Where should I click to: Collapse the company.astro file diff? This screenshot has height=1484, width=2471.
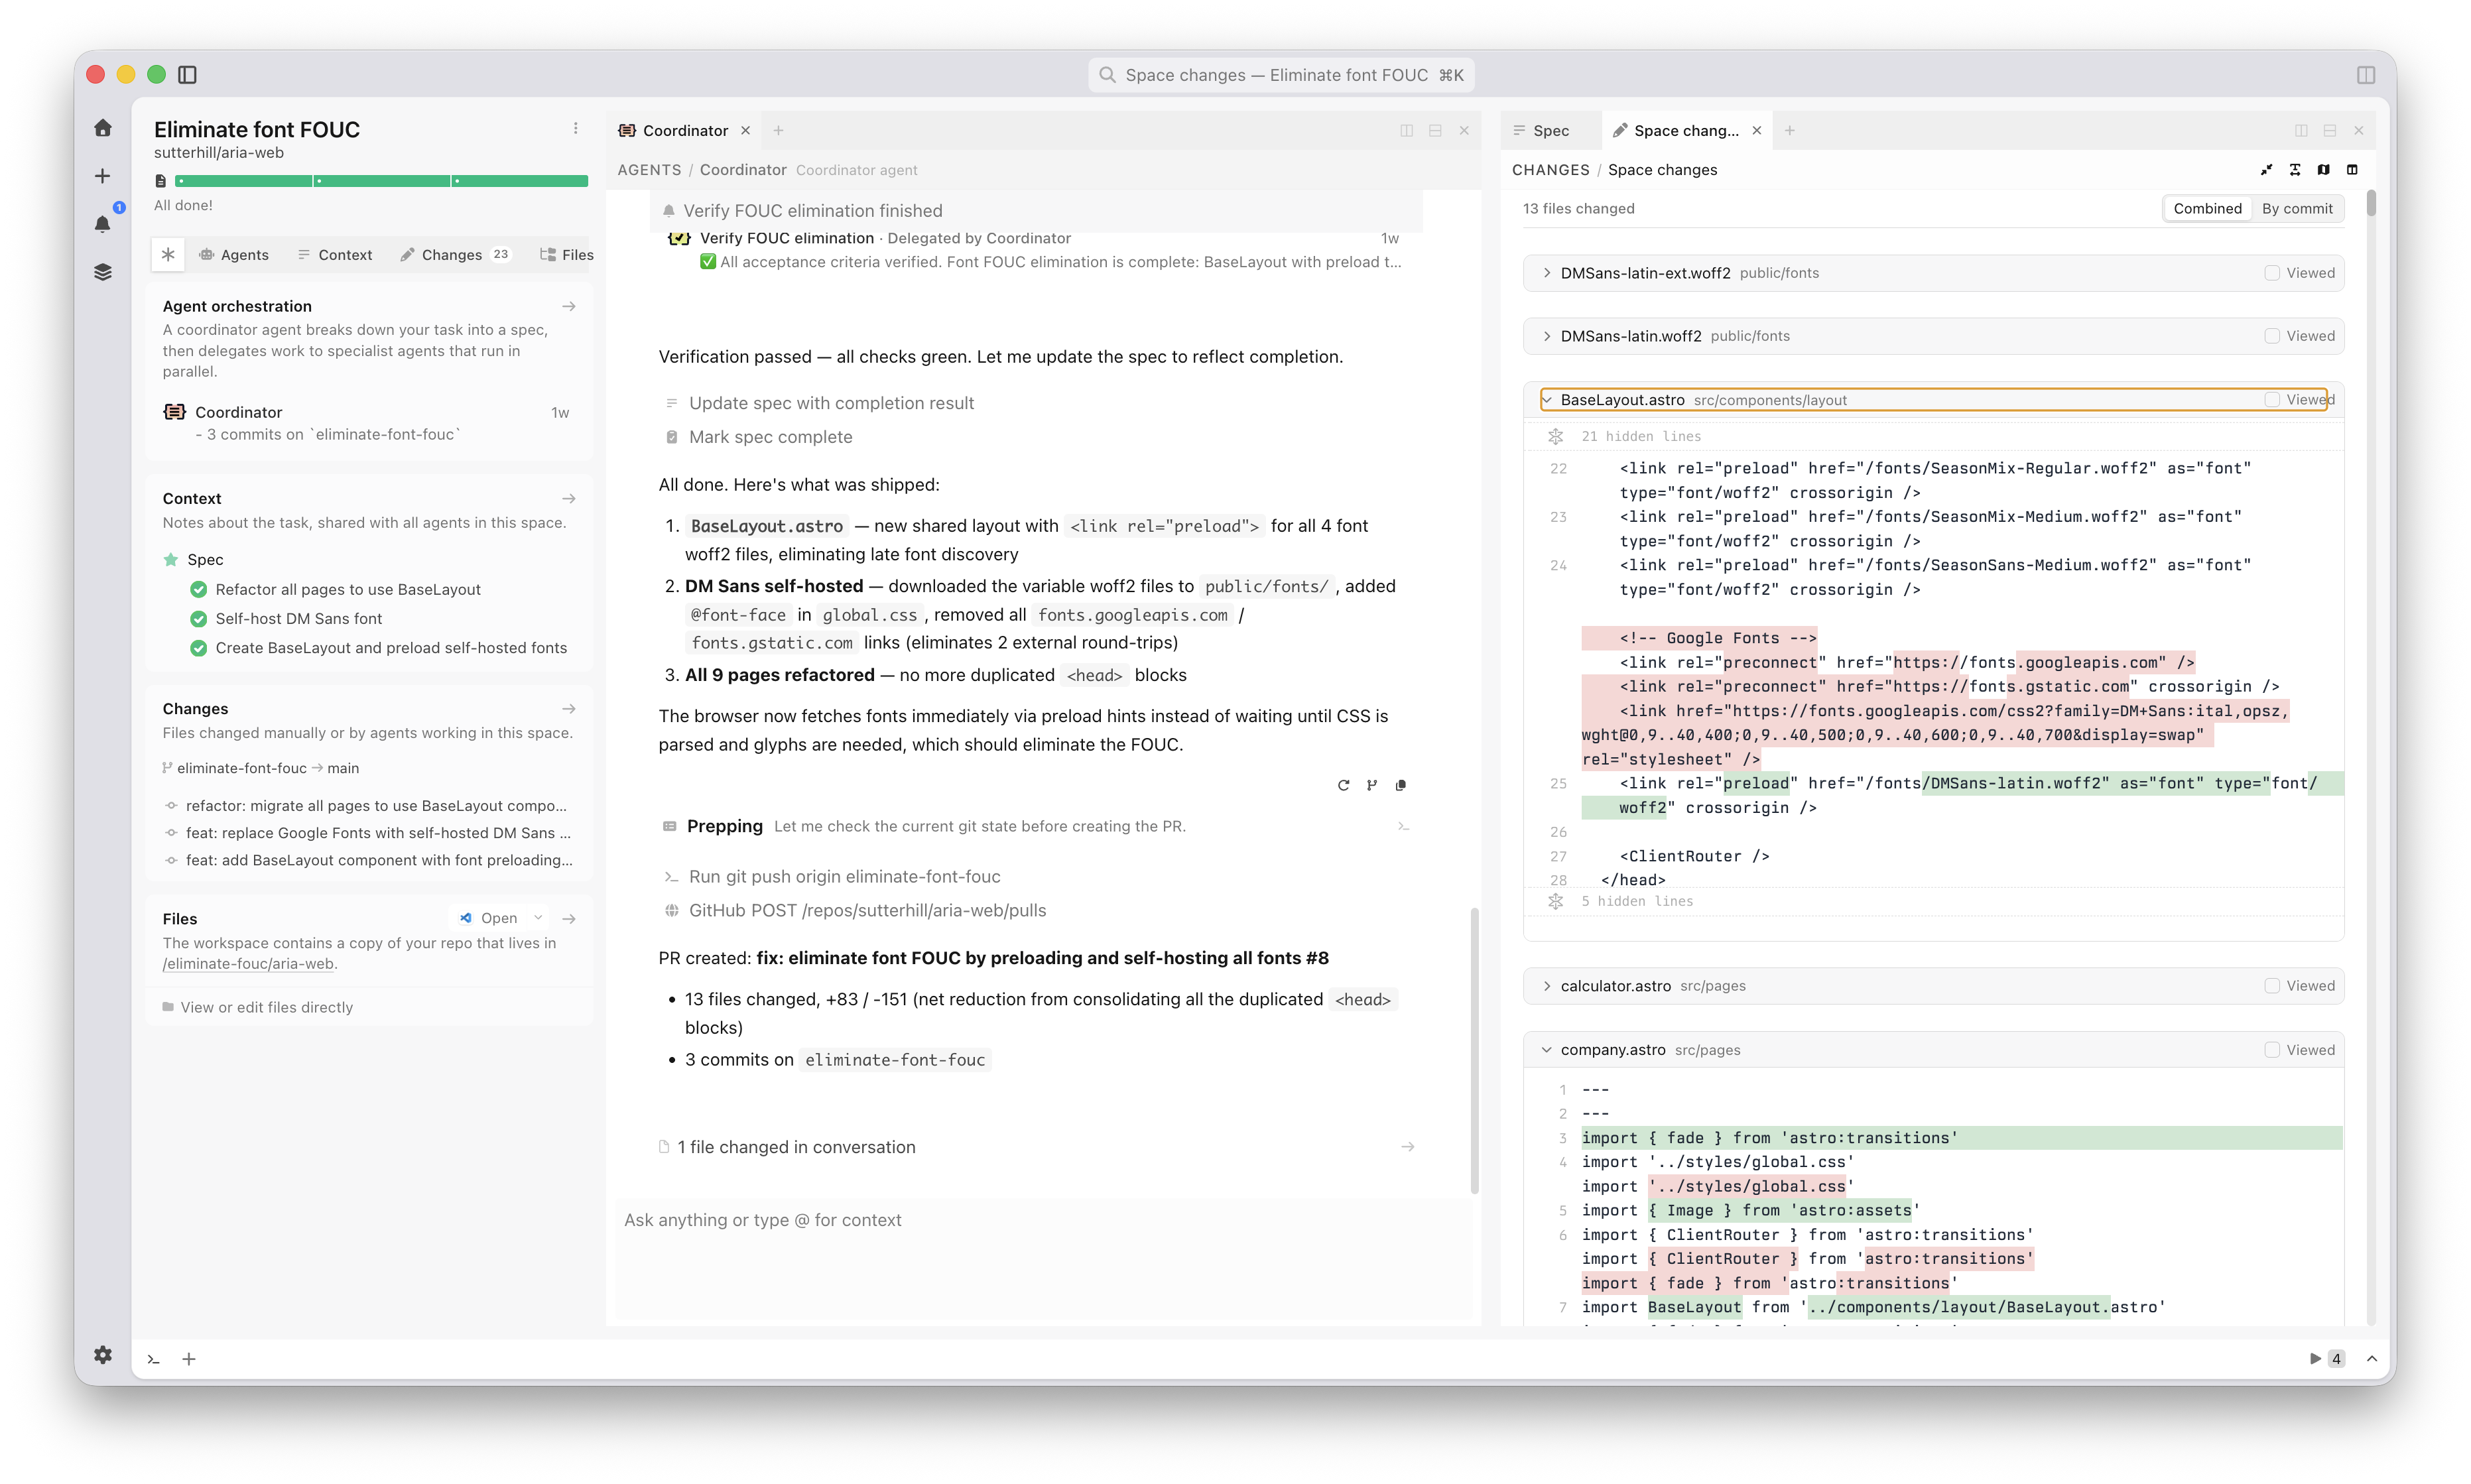point(1546,1050)
